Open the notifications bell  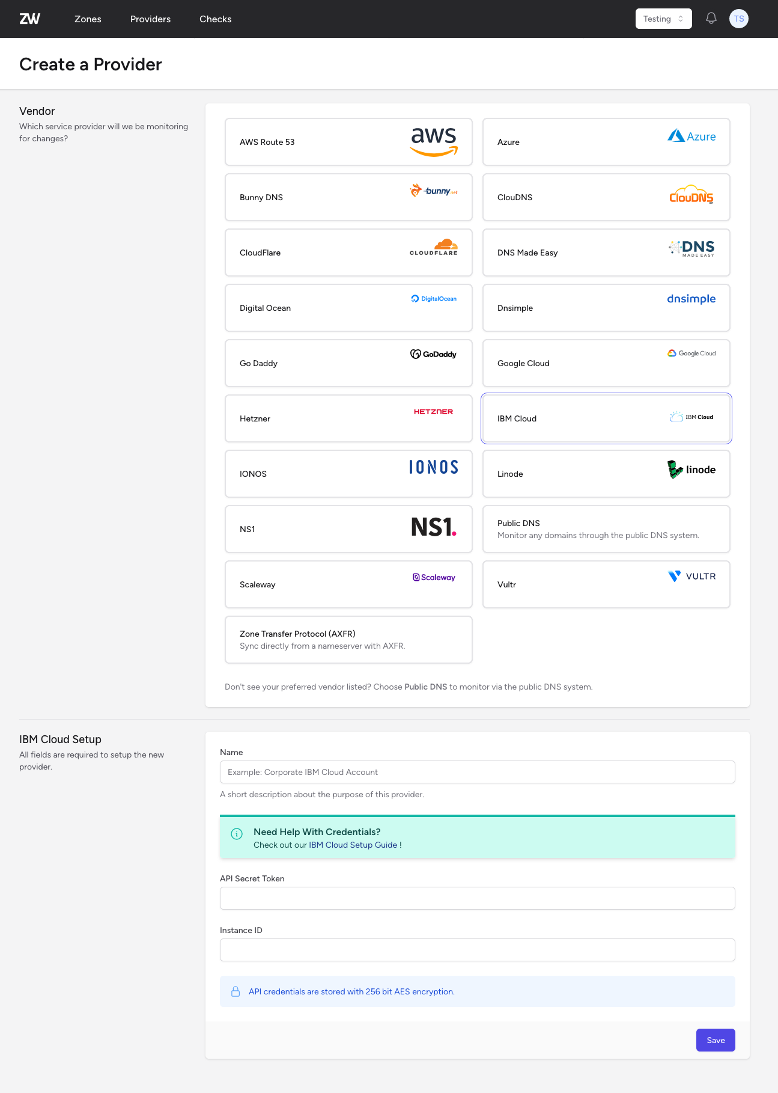pos(711,19)
